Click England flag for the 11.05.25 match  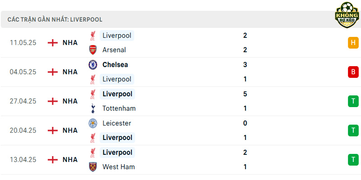[53, 43]
